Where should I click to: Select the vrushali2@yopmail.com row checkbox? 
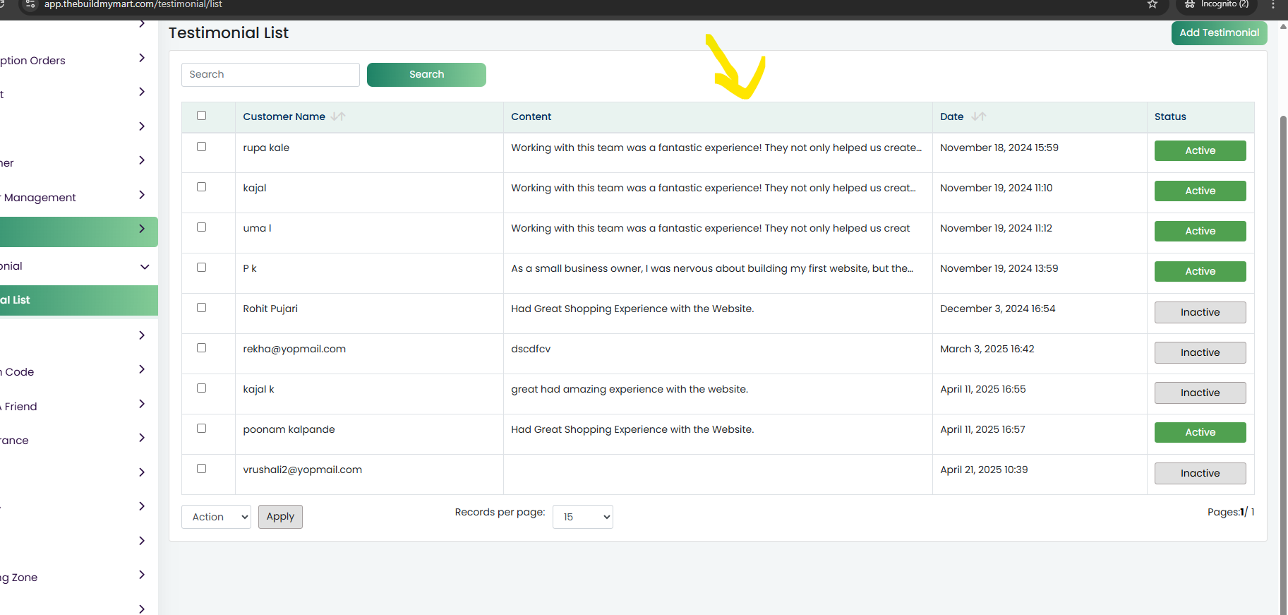click(x=201, y=469)
